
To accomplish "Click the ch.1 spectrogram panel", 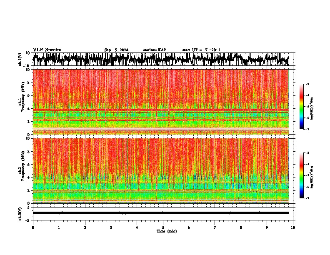I will [161, 102].
